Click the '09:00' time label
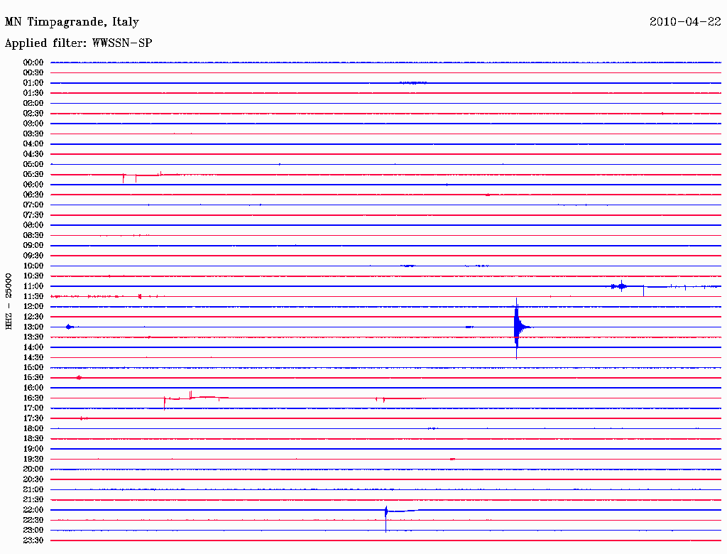Image resolution: width=727 pixels, height=554 pixels. pyautogui.click(x=33, y=246)
